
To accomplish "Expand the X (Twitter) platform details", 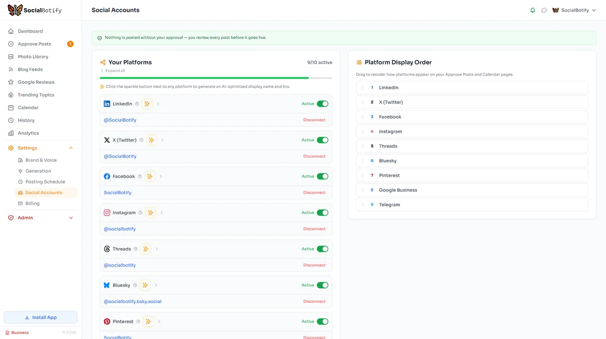I will click(x=162, y=140).
